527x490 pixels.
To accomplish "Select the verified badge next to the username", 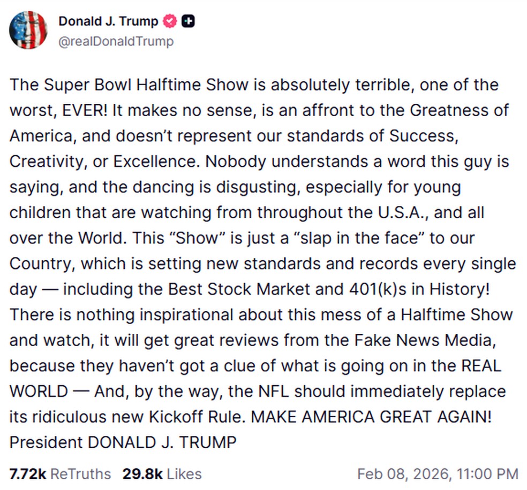I will 169,21.
